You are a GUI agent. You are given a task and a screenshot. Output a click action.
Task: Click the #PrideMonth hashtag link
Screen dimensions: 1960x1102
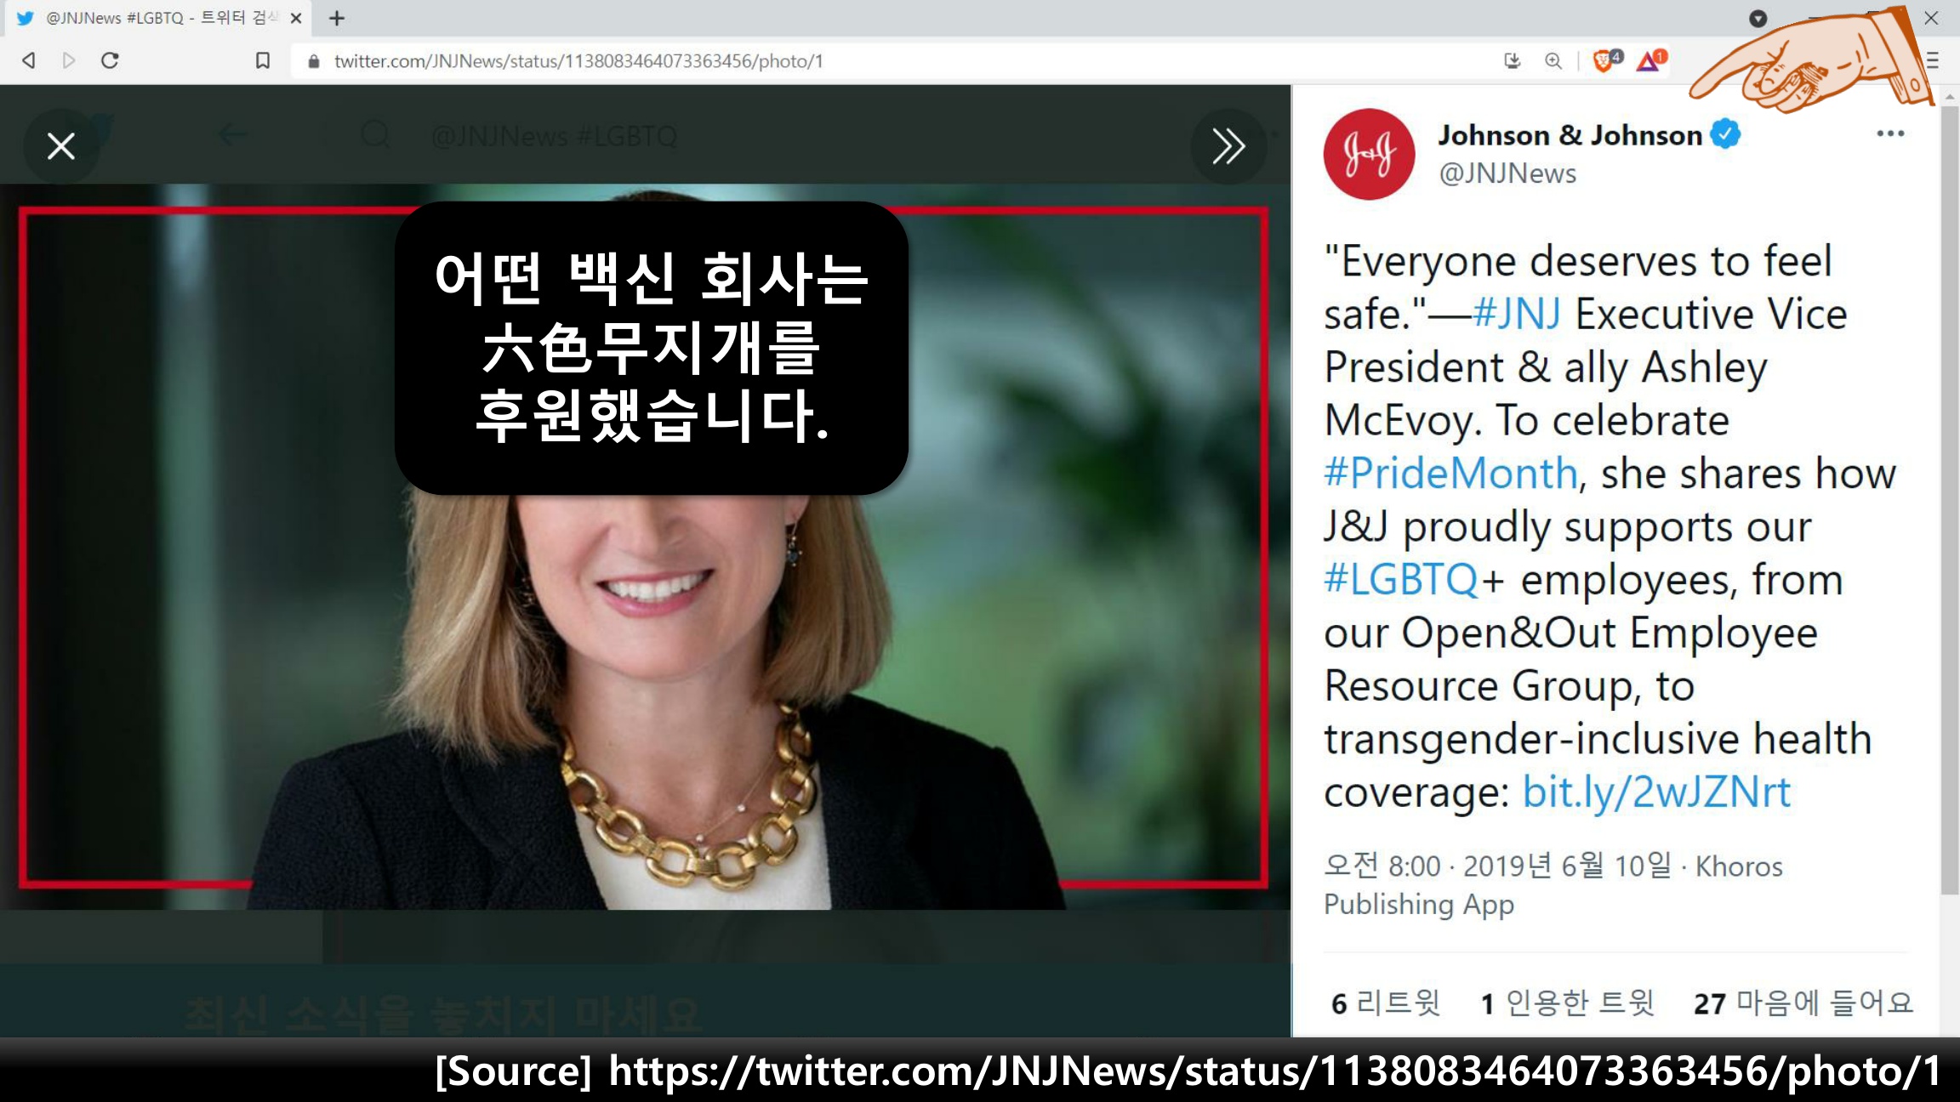(x=1450, y=474)
